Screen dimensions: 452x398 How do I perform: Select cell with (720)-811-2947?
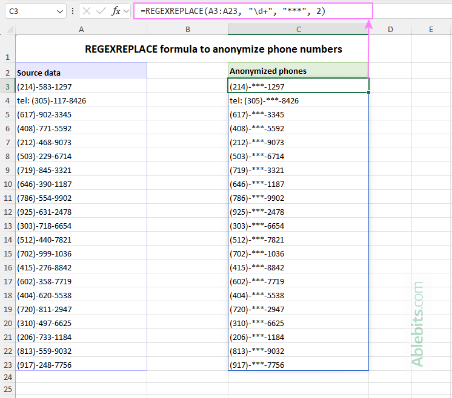81,308
